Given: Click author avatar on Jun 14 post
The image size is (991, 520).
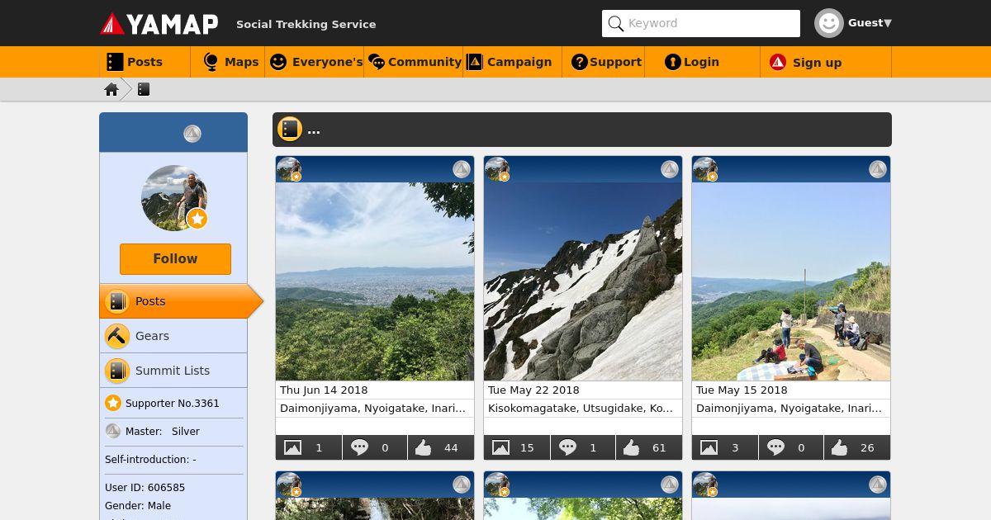Looking at the screenshot, I should click(x=289, y=169).
